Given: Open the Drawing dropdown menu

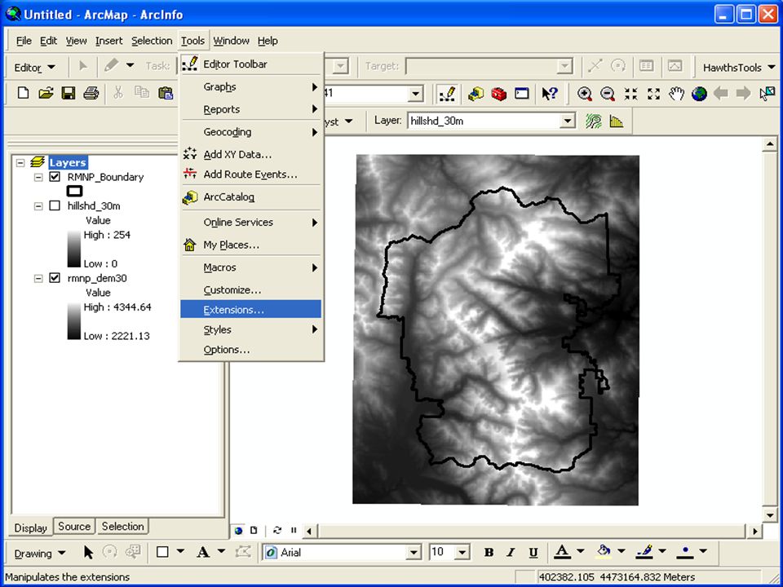Looking at the screenshot, I should tap(40, 553).
